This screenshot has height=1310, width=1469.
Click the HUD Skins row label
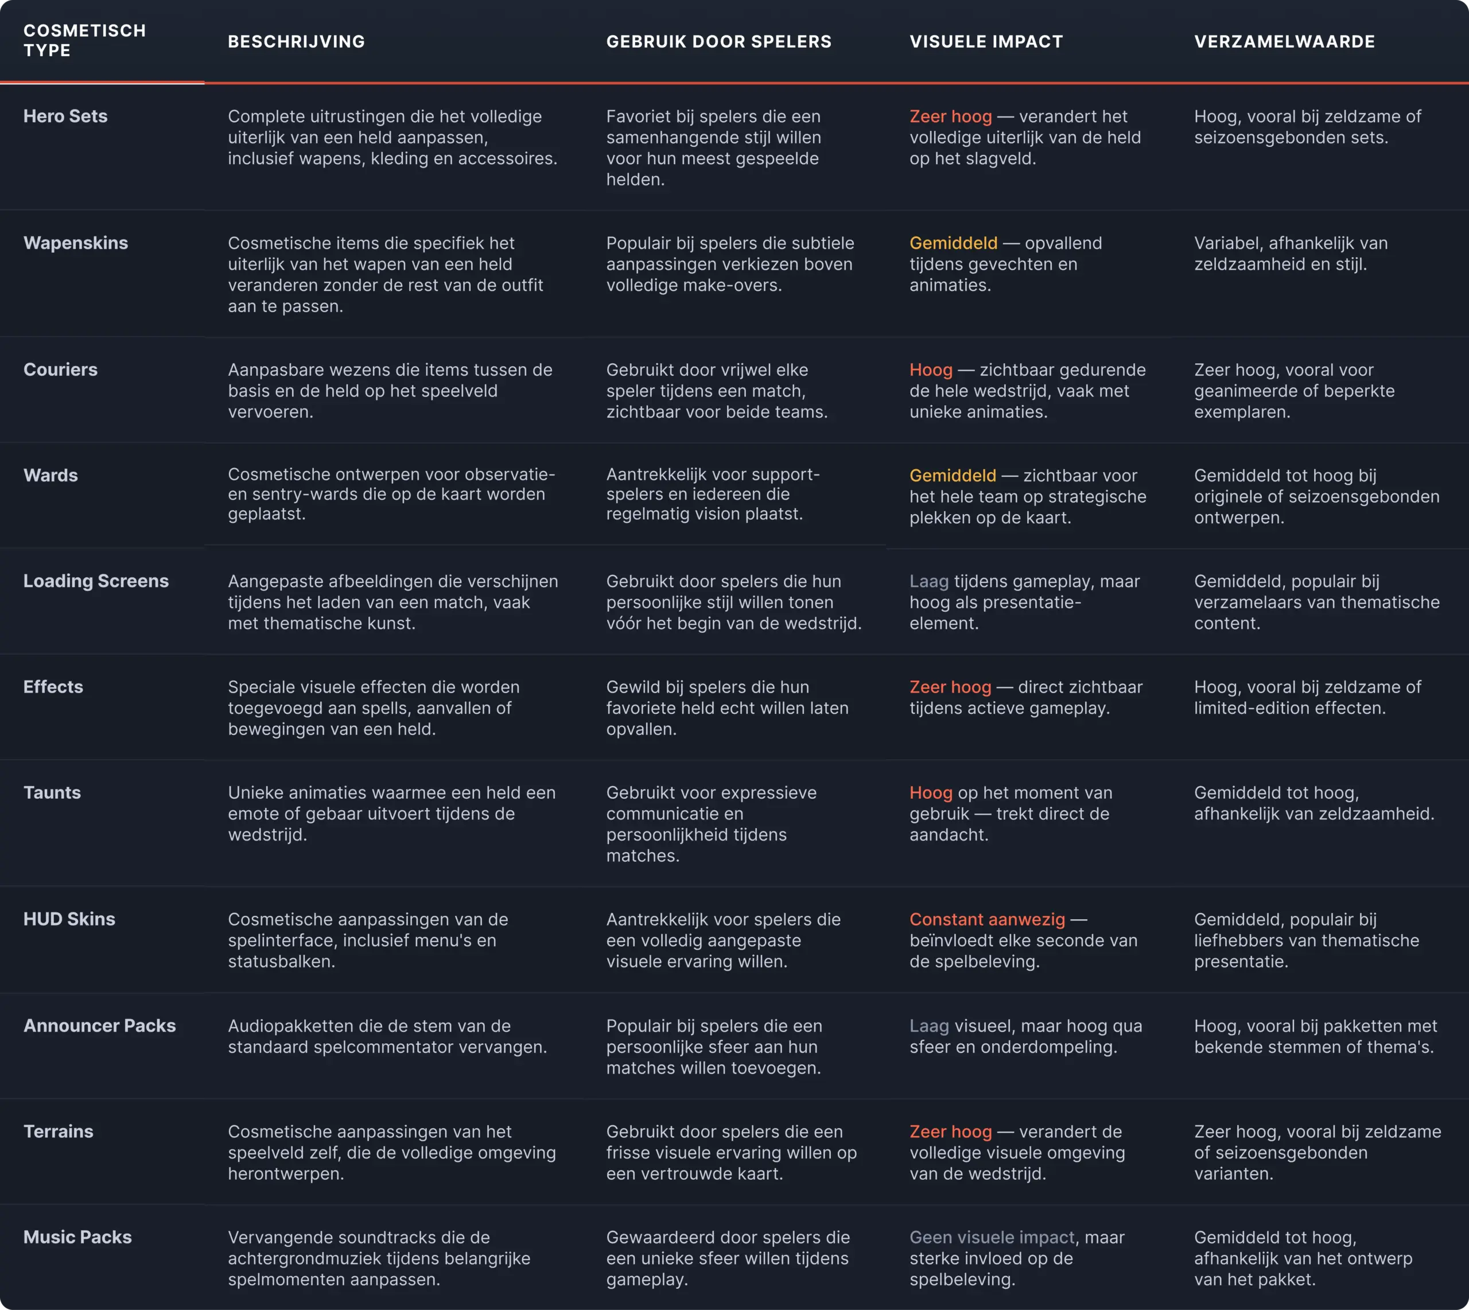tap(69, 919)
